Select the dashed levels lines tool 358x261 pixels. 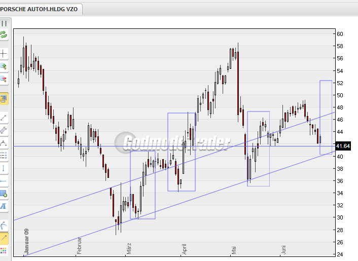tap(4, 156)
